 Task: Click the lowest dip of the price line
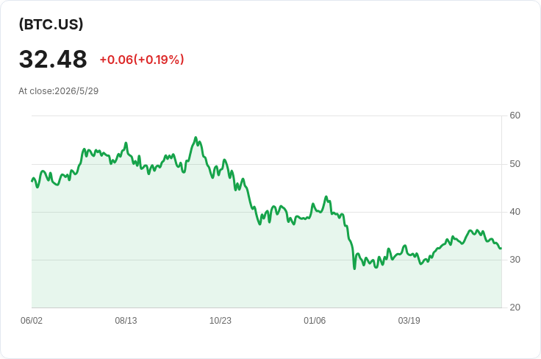tap(354, 269)
